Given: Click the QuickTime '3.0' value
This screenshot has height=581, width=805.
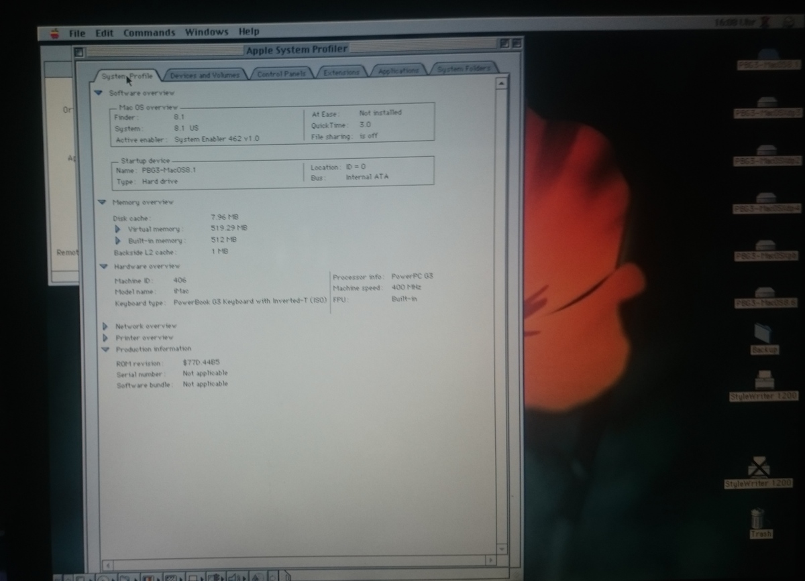Looking at the screenshot, I should (x=365, y=125).
